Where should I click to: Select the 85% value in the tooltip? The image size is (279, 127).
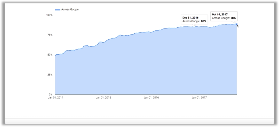click(x=203, y=21)
